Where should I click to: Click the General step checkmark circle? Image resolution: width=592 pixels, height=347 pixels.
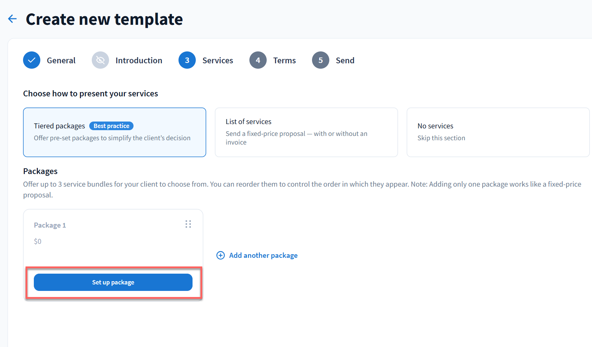pyautogui.click(x=32, y=60)
